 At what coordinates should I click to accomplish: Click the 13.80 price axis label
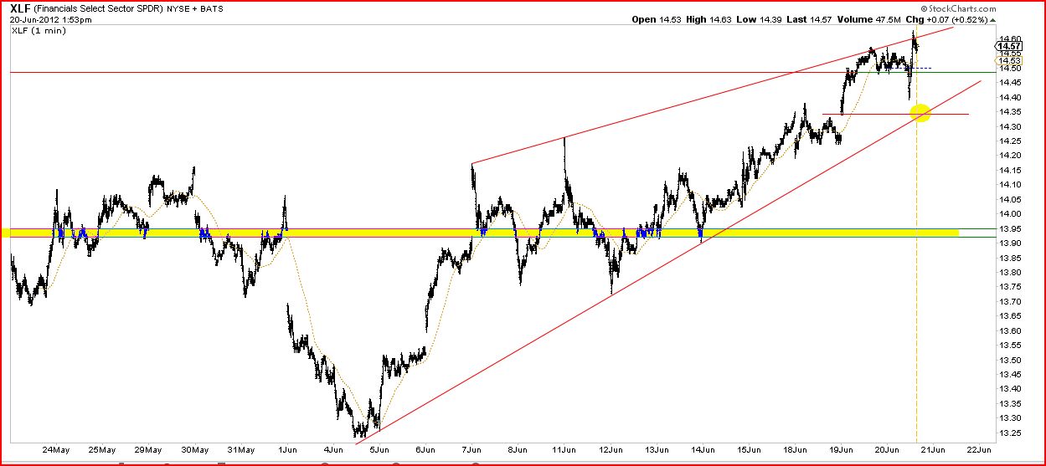click(x=1009, y=272)
